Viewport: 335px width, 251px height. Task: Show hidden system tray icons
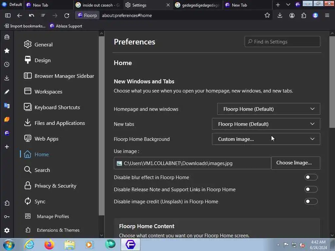[x=278, y=245]
